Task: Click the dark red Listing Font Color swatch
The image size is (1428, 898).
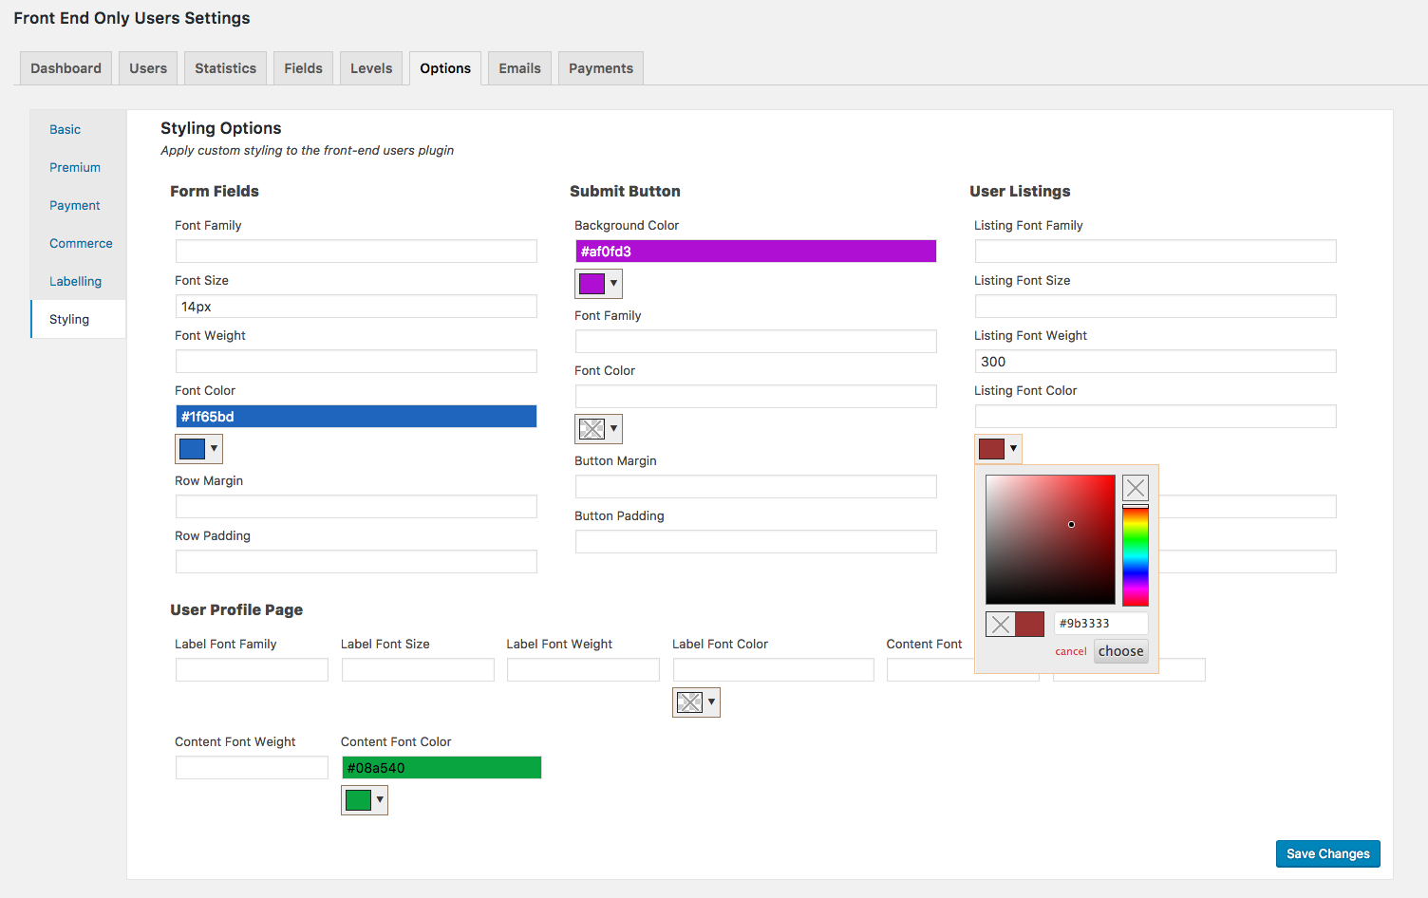Action: pyautogui.click(x=991, y=448)
